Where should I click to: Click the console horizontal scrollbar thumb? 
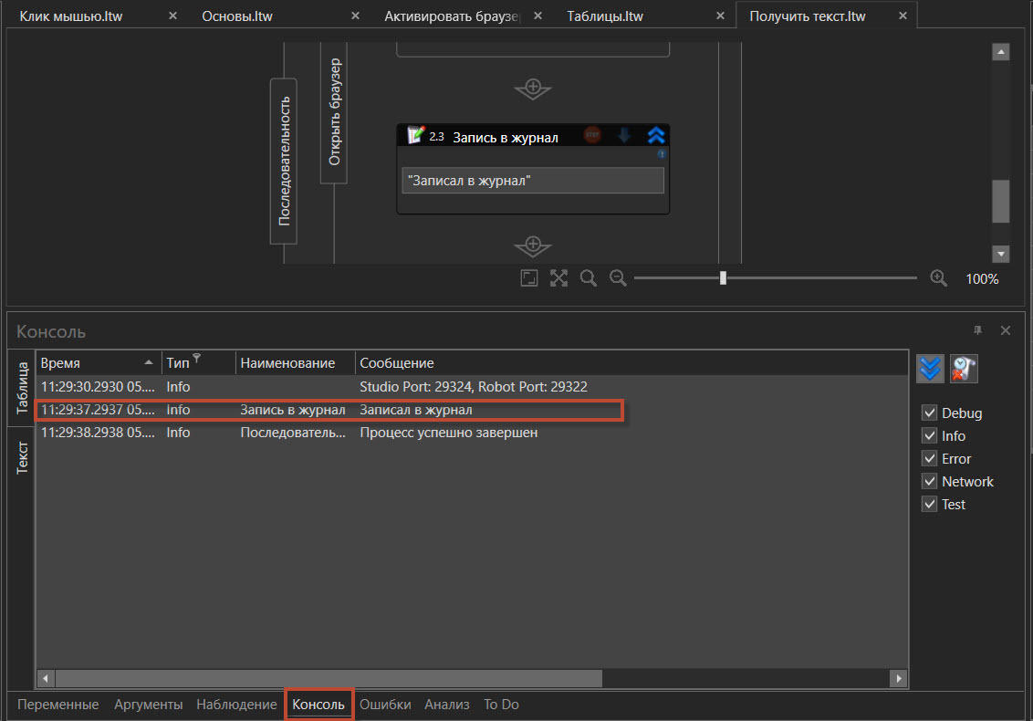pos(329,678)
